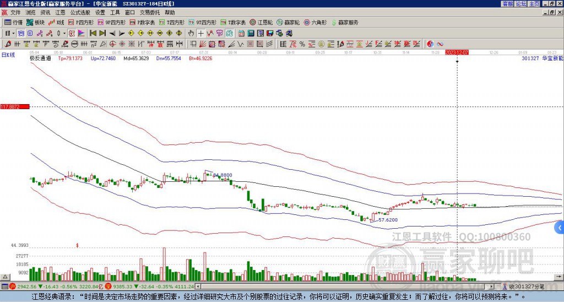Open the 公式选股 menu
Image resolution: width=564 pixels, height=302 pixels.
pyautogui.click(x=80, y=13)
